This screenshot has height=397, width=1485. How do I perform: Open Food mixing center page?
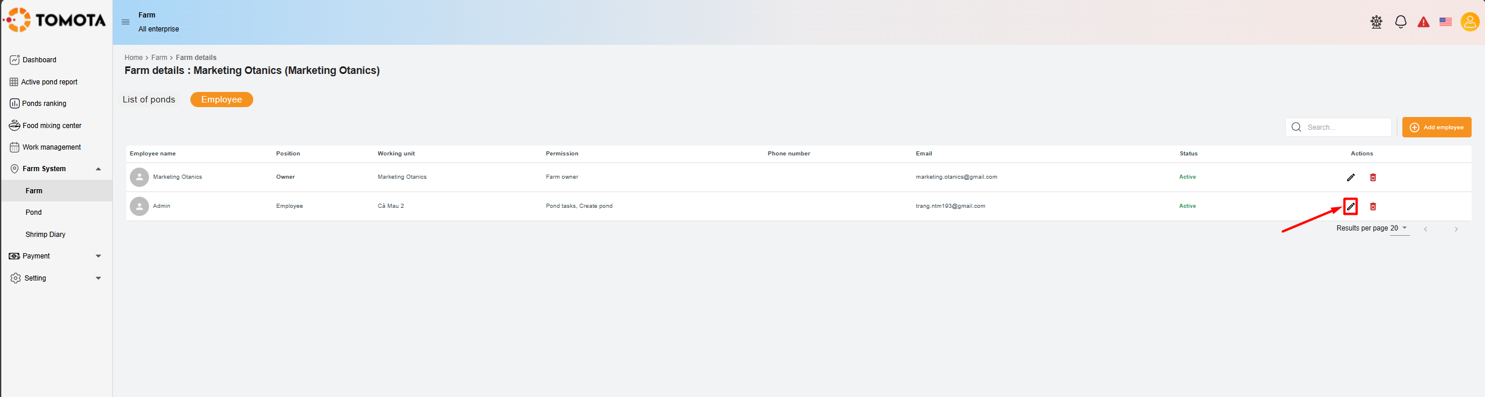[x=52, y=126]
